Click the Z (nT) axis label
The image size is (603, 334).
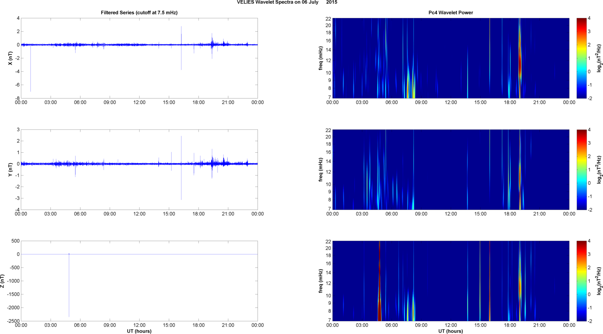(x=3, y=281)
